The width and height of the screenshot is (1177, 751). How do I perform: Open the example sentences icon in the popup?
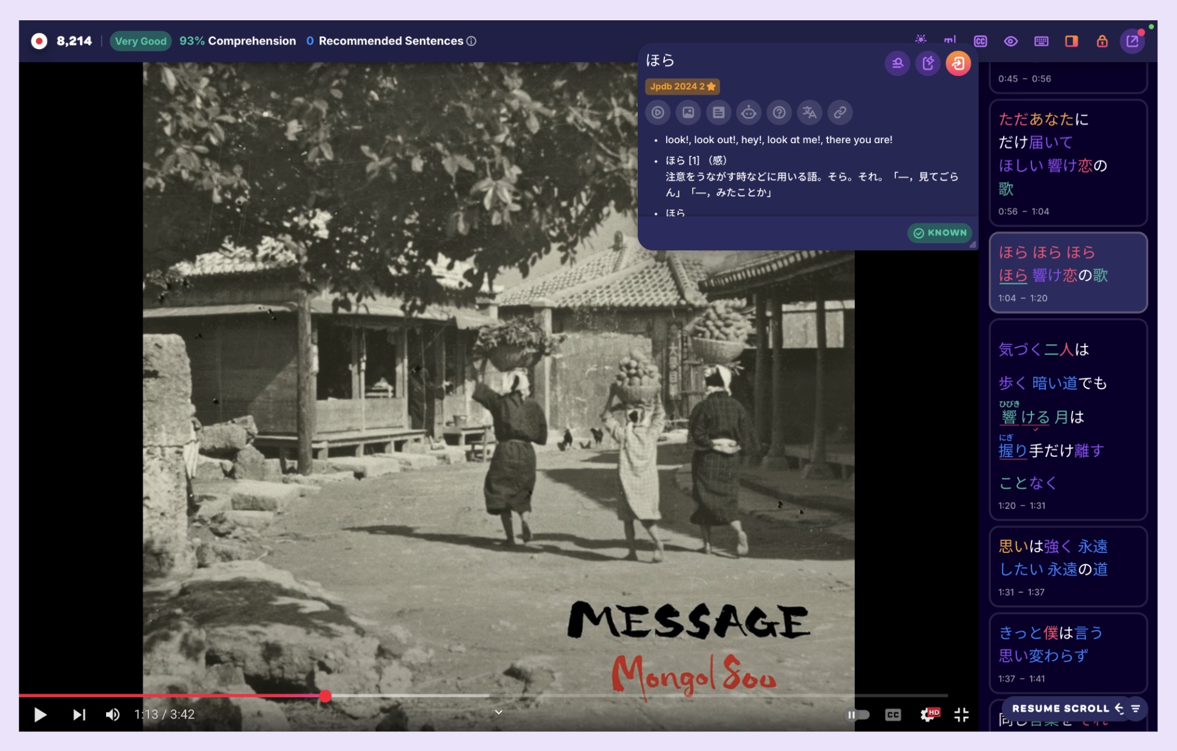pos(719,112)
